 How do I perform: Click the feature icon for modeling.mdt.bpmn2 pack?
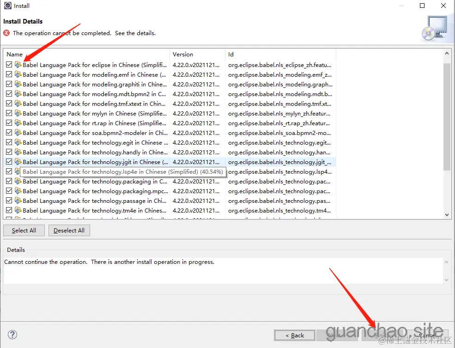click(x=18, y=94)
